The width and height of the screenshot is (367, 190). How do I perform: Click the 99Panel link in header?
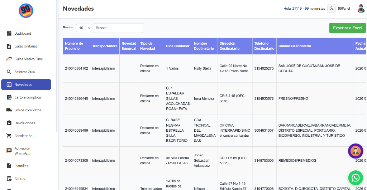click(344, 8)
